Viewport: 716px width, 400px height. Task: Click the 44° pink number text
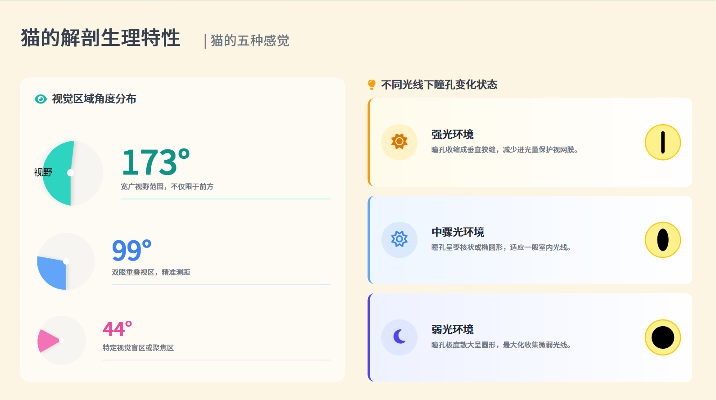[117, 329]
